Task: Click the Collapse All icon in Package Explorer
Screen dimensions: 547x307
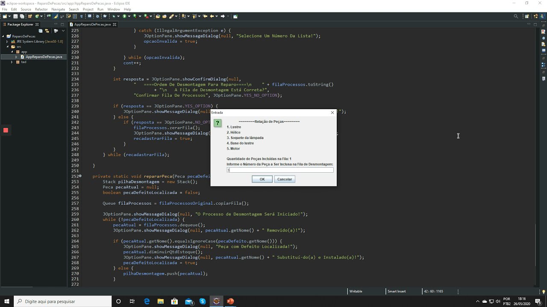Action: [41, 31]
